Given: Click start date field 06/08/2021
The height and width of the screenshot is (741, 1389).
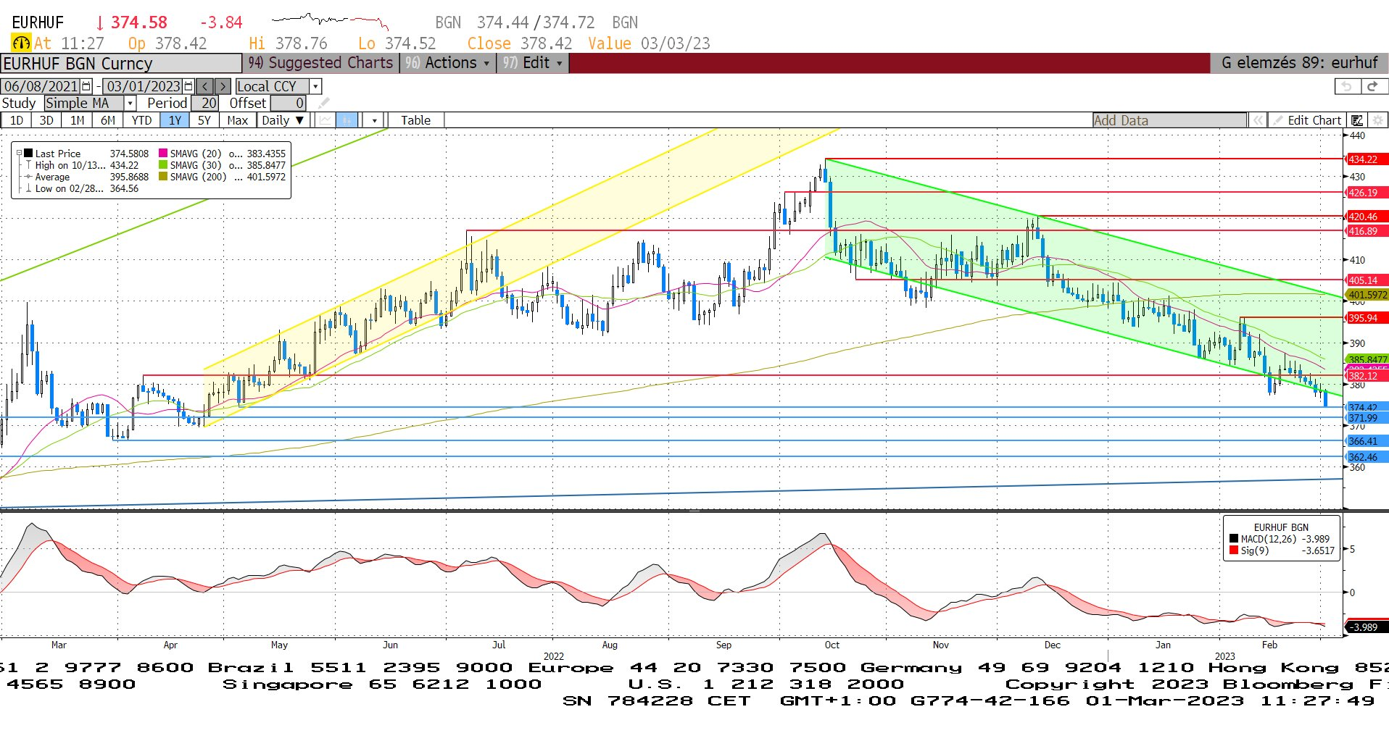Looking at the screenshot, I should 41,86.
